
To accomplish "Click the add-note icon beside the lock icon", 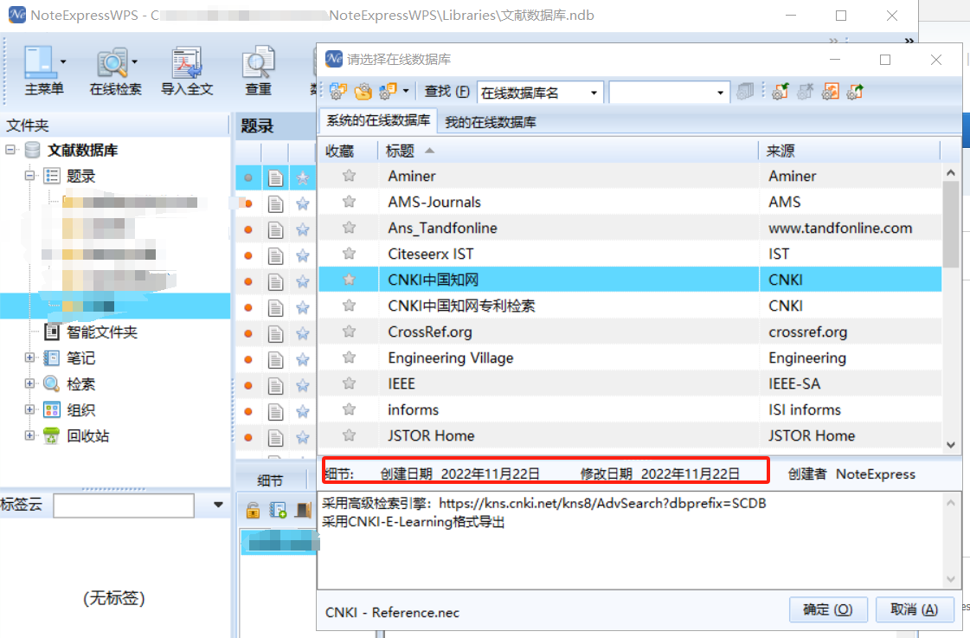I will [278, 510].
